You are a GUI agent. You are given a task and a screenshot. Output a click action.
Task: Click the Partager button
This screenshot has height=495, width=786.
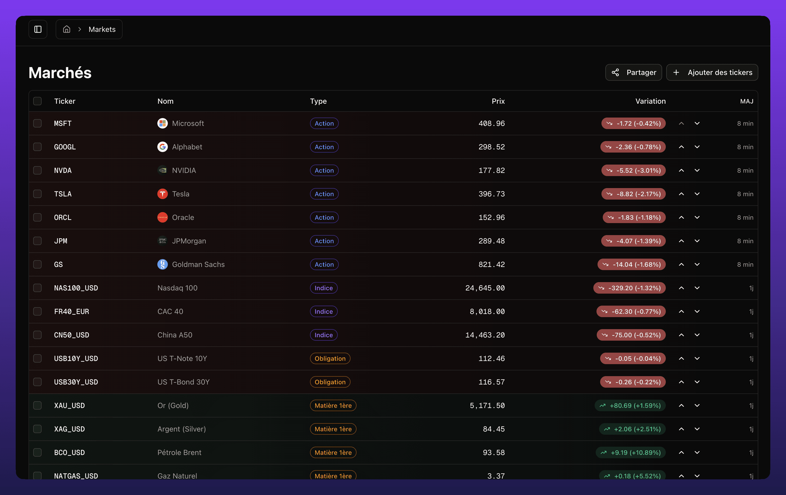tap(633, 72)
